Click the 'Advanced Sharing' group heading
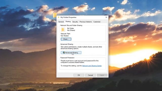 (x=67, y=44)
